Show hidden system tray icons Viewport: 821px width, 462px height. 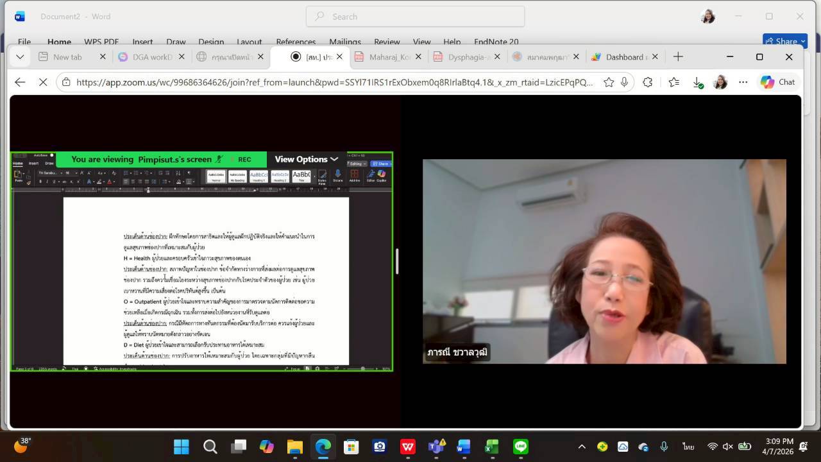coord(582,447)
